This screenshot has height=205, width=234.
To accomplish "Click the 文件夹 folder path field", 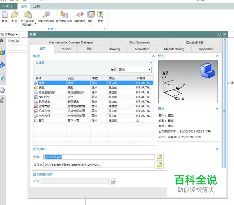I will pos(99,165).
